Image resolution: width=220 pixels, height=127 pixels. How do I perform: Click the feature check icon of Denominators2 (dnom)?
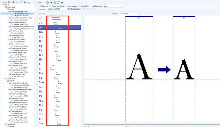[10, 94]
